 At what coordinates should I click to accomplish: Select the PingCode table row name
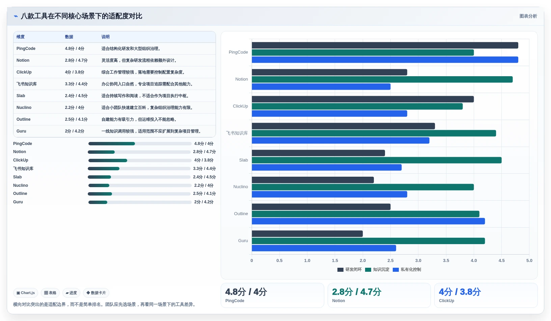point(26,49)
